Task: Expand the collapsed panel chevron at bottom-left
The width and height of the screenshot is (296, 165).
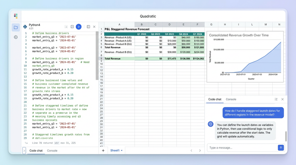Action: (x=24, y=151)
